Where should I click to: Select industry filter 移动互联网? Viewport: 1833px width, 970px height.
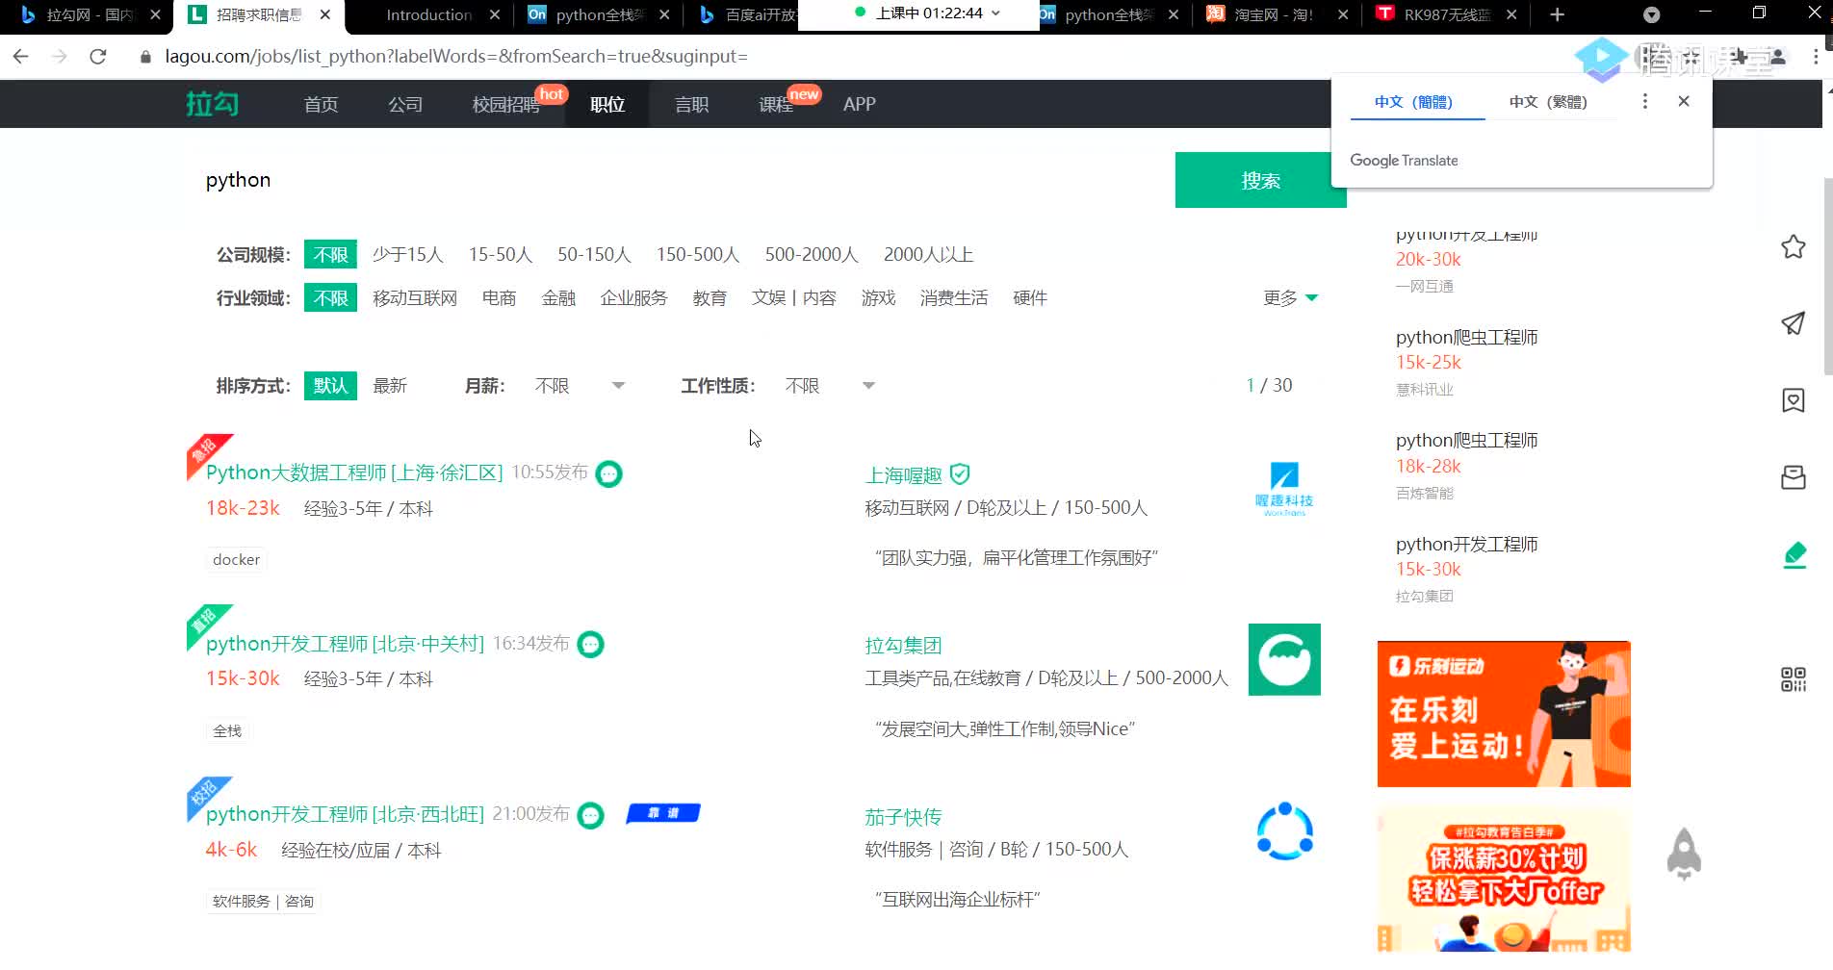click(x=415, y=298)
